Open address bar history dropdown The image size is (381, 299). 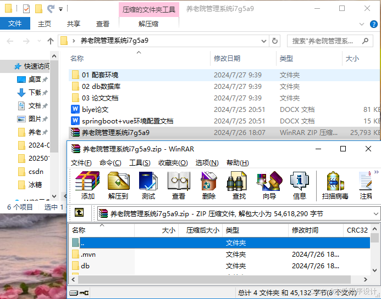(x=264, y=41)
